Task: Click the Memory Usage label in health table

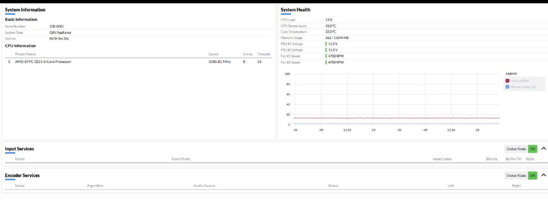Action: pyautogui.click(x=292, y=38)
